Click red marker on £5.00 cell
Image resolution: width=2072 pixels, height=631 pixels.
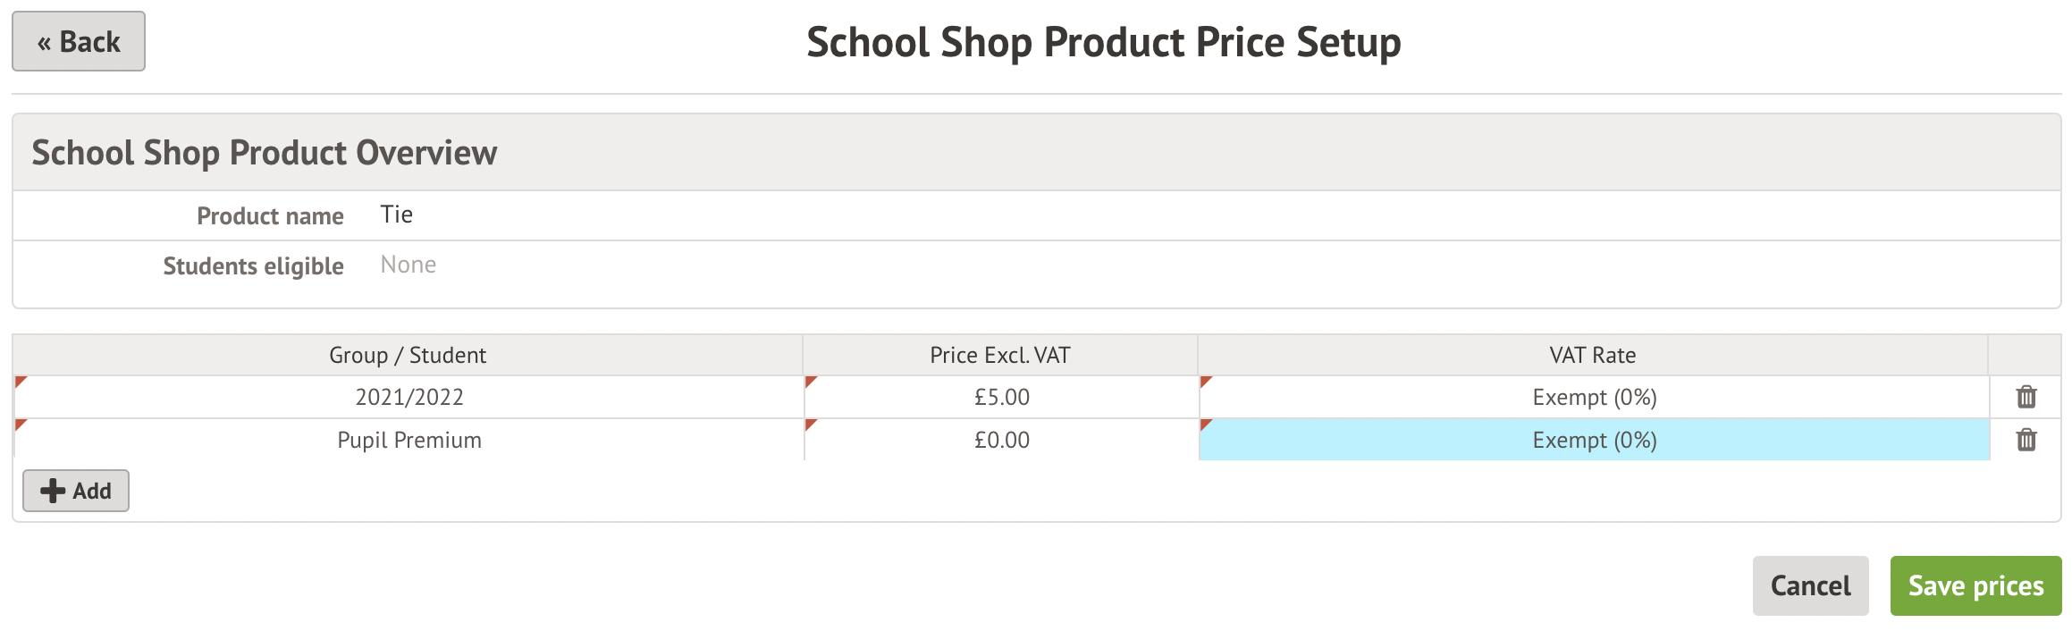coord(811,382)
